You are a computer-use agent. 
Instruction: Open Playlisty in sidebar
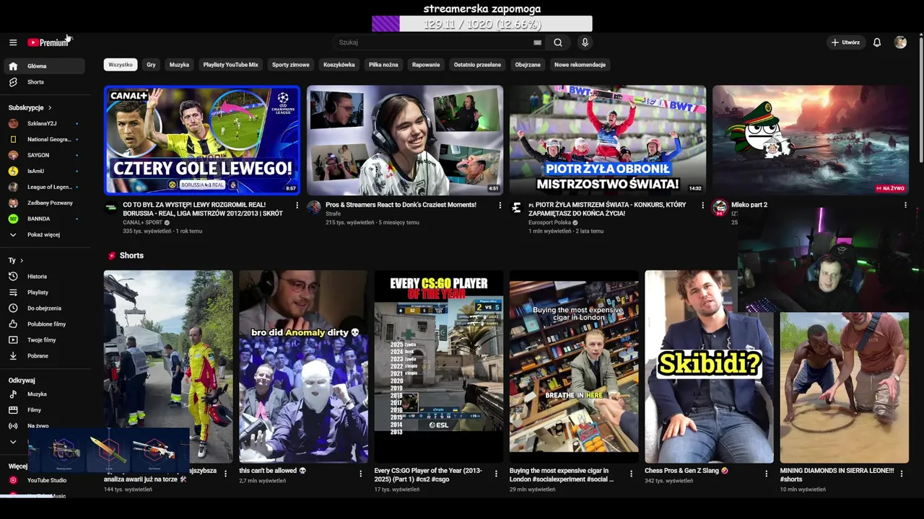tap(44, 293)
